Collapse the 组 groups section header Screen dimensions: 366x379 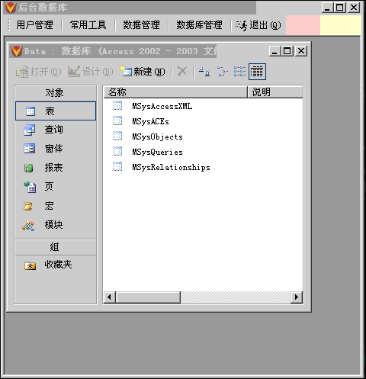point(56,247)
